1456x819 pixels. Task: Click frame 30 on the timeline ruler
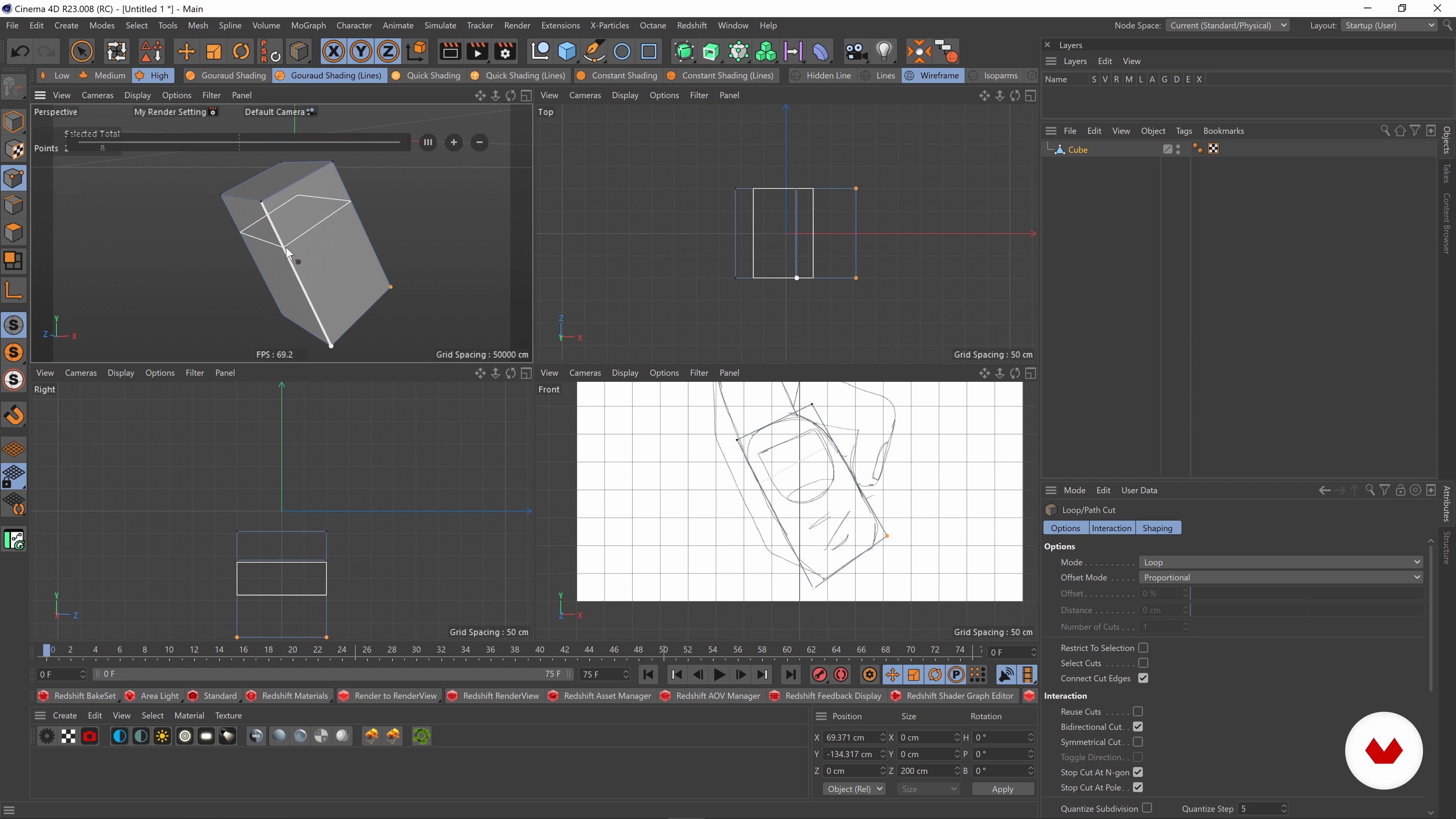416,650
